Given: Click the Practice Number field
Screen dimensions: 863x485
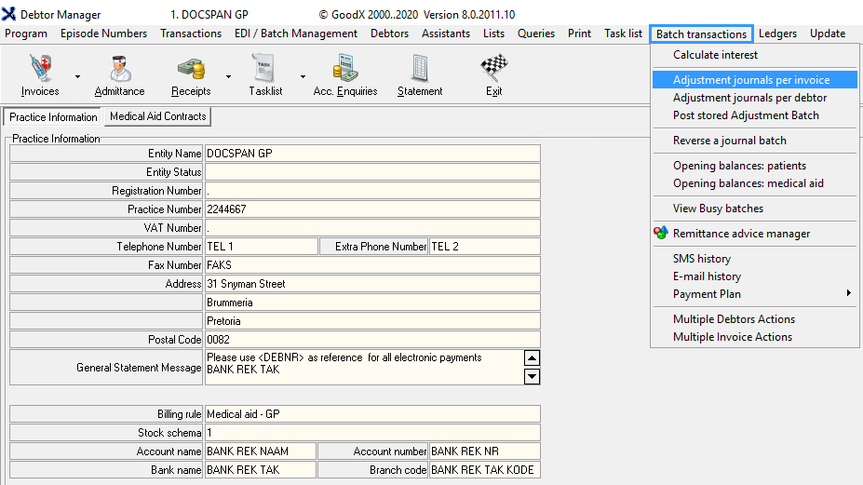Looking at the screenshot, I should pos(371,209).
